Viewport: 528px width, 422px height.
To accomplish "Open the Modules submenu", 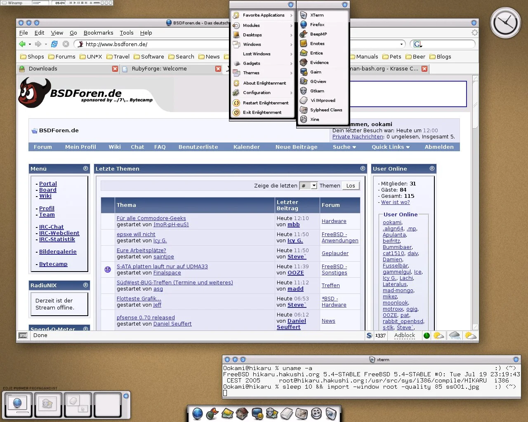I will click(262, 25).
